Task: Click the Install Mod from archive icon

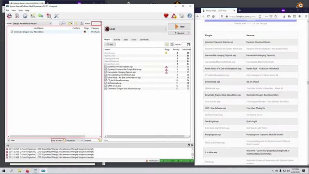Action: 17,16
